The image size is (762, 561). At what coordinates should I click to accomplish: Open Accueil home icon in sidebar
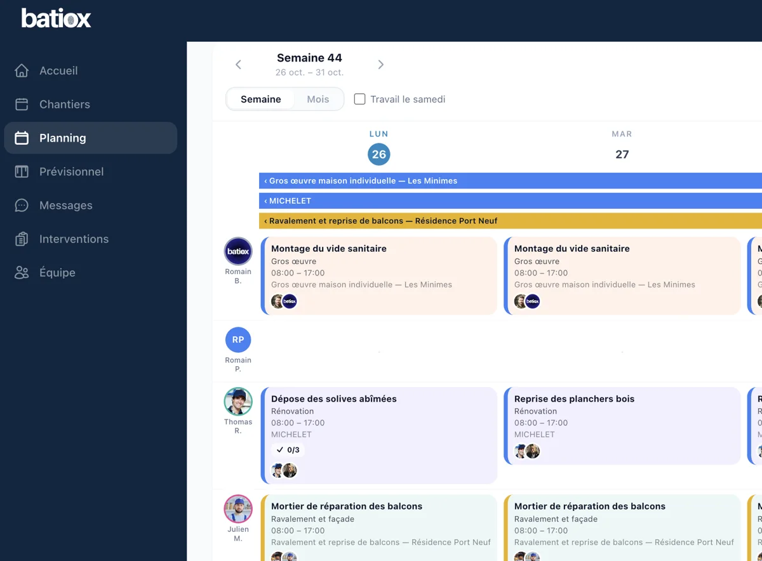22,70
